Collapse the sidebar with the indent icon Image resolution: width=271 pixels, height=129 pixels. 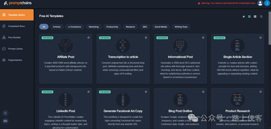coord(5,113)
